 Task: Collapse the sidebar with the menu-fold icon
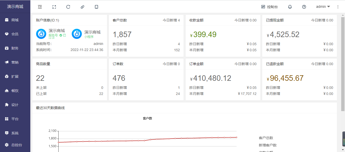40,7
